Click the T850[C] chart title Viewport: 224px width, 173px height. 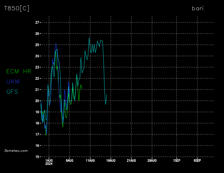coord(17,8)
